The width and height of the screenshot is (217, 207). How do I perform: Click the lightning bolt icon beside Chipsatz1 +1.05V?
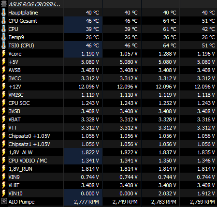pos(3,144)
